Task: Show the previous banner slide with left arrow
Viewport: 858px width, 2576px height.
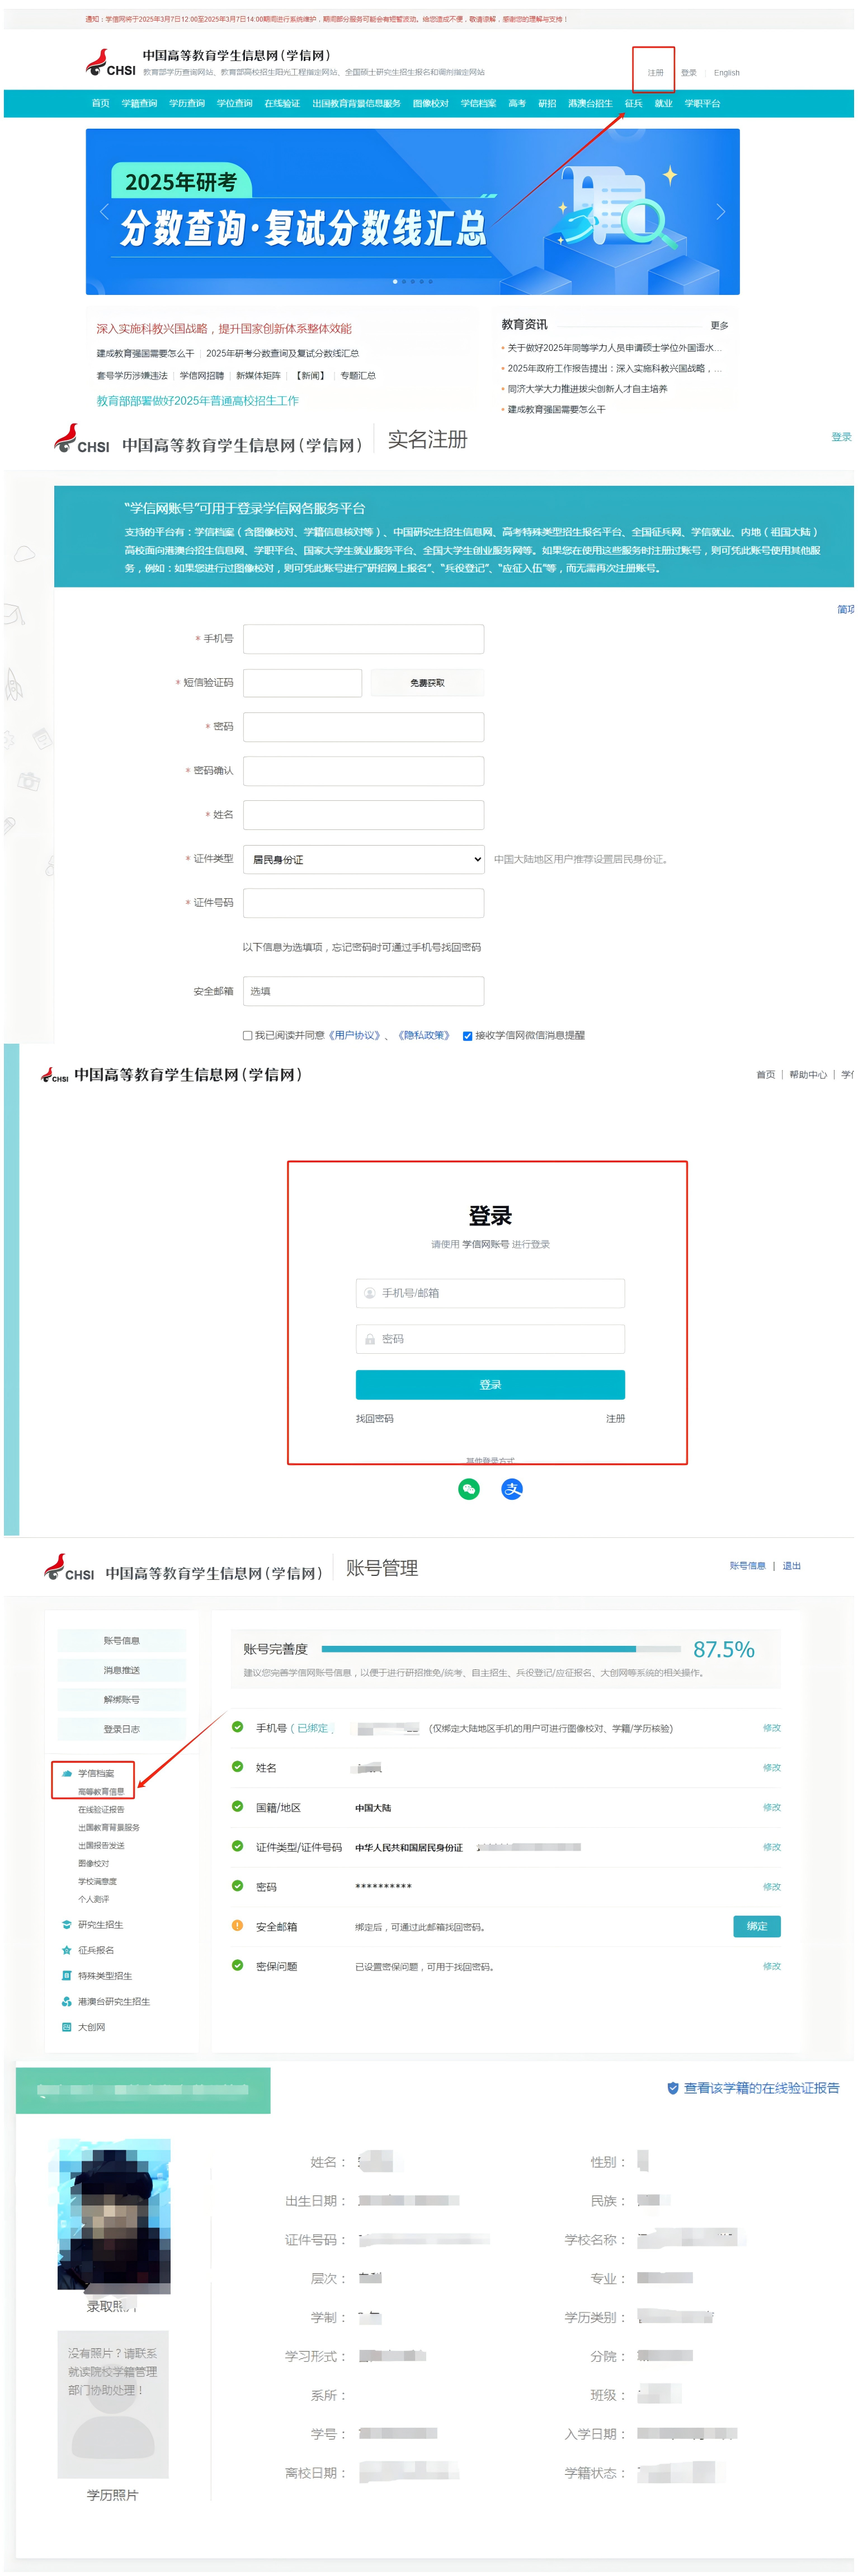Action: point(104,211)
